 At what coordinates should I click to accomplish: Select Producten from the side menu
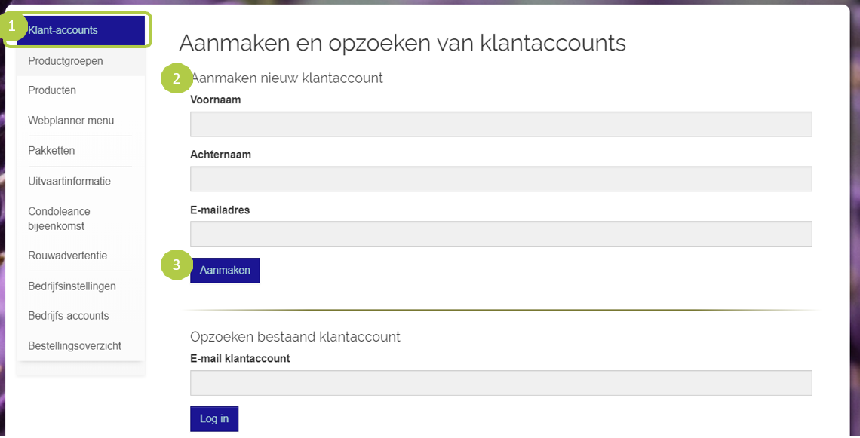[52, 90]
